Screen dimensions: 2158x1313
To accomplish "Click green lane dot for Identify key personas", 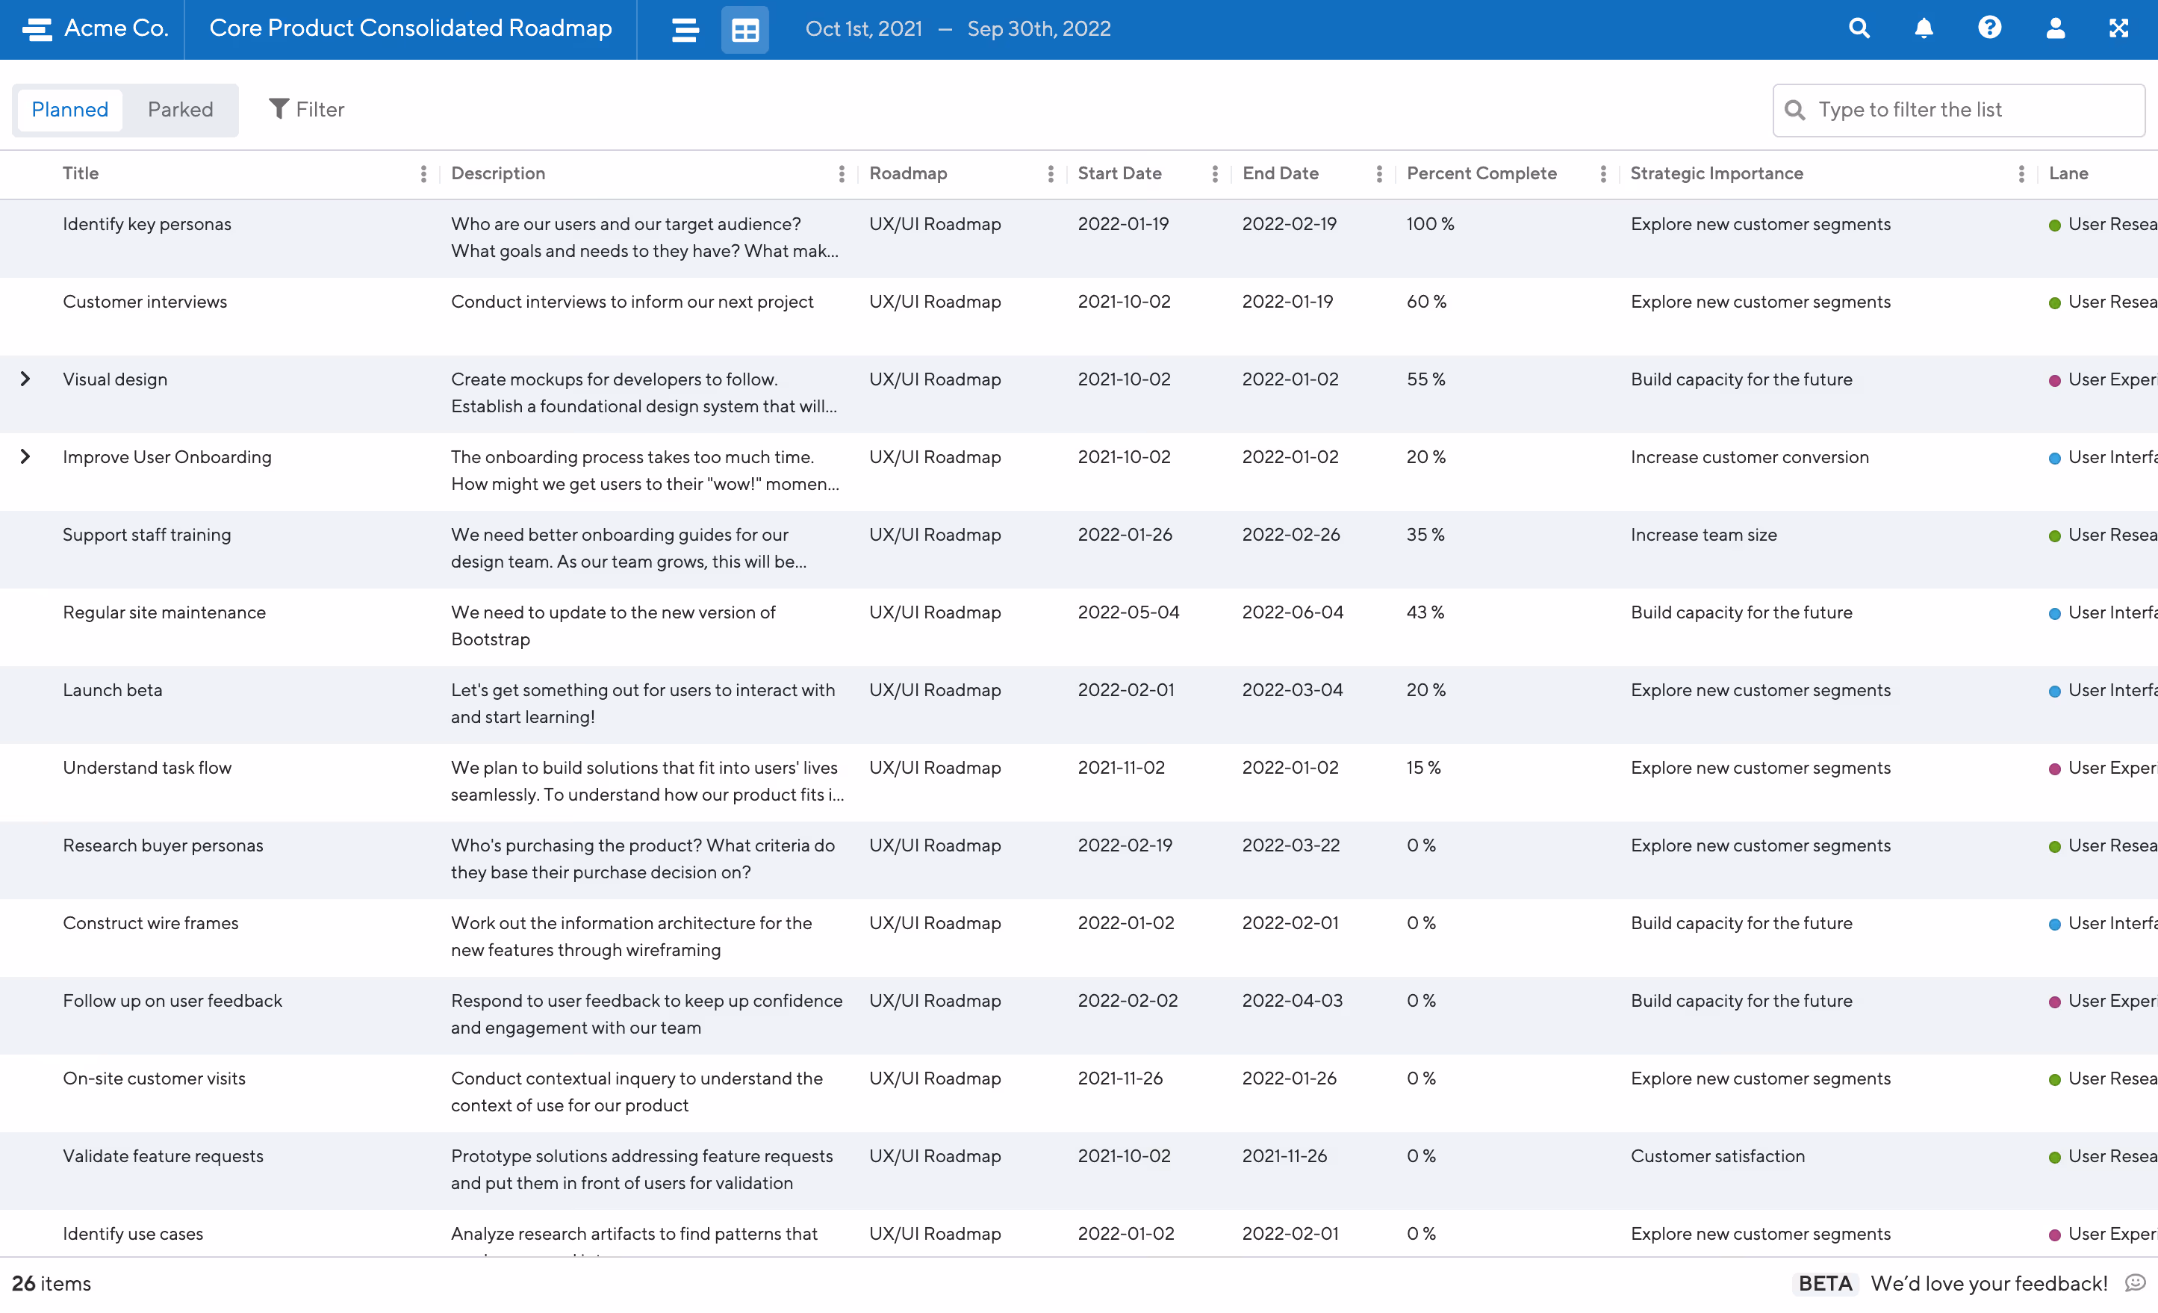I will [2053, 225].
